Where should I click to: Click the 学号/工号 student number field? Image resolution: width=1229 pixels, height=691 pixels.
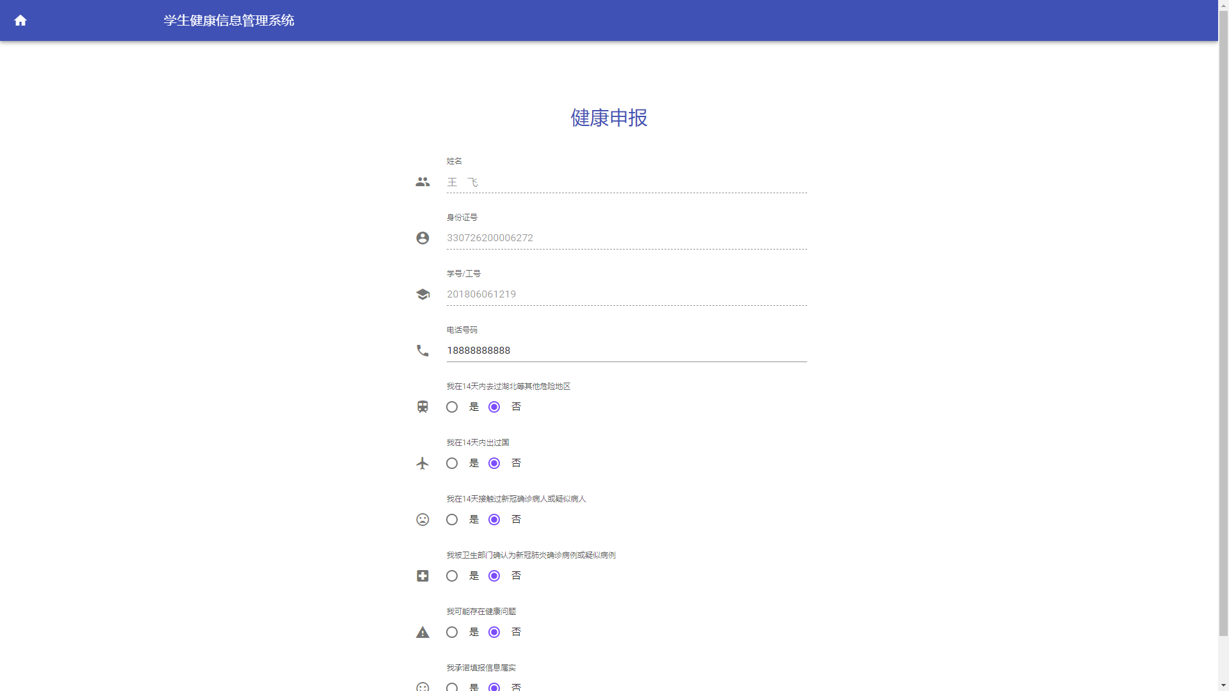[x=626, y=294]
